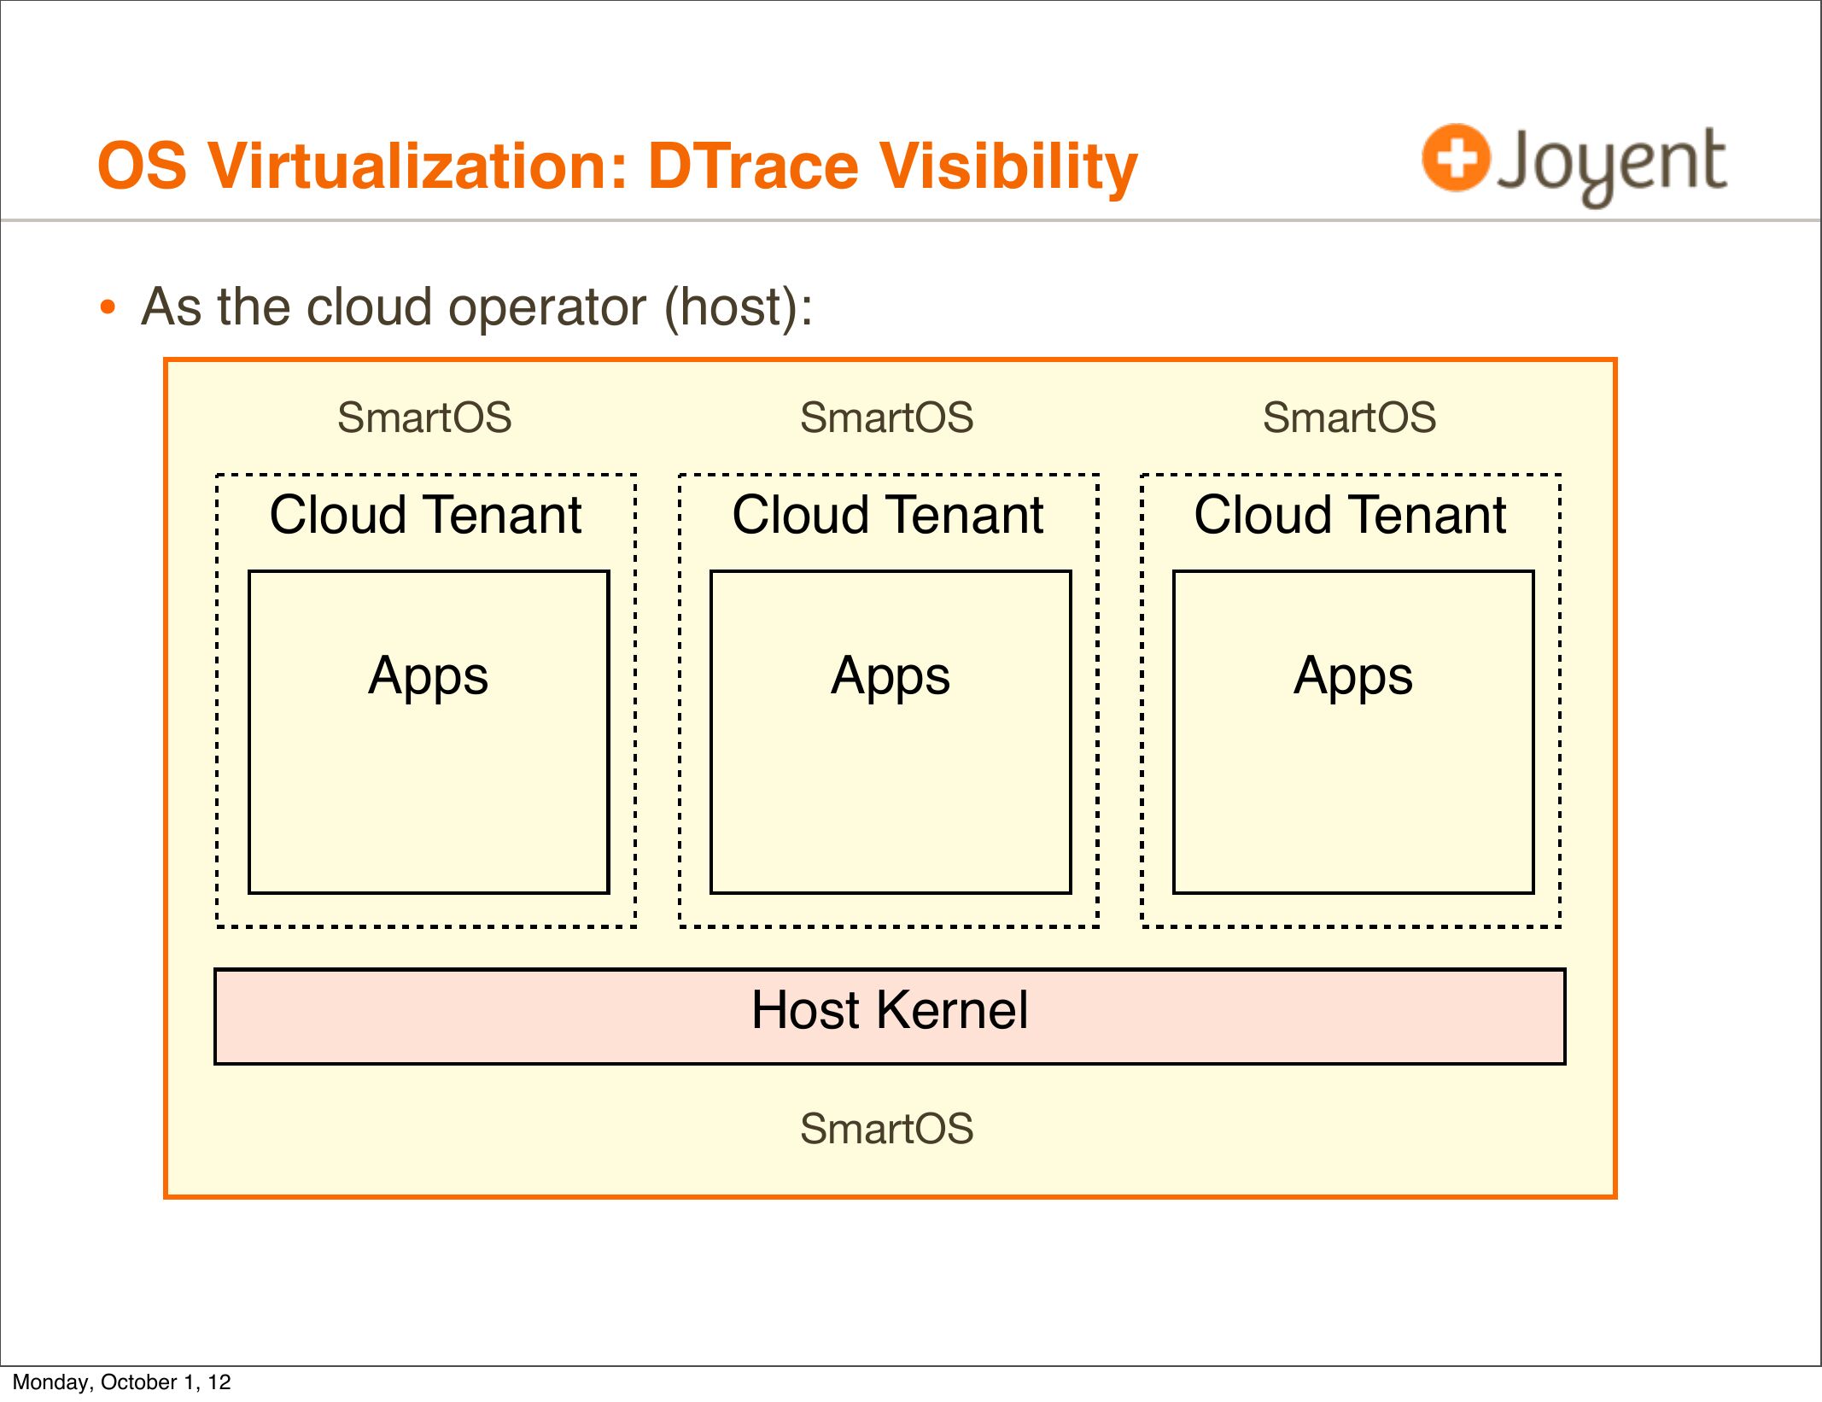1822x1402 pixels.
Task: Click the word 'Apps' in the right tenant
Action: coord(1352,676)
